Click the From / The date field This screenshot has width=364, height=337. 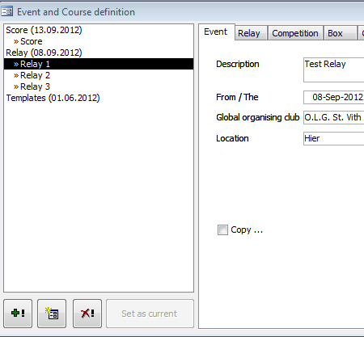(x=334, y=97)
